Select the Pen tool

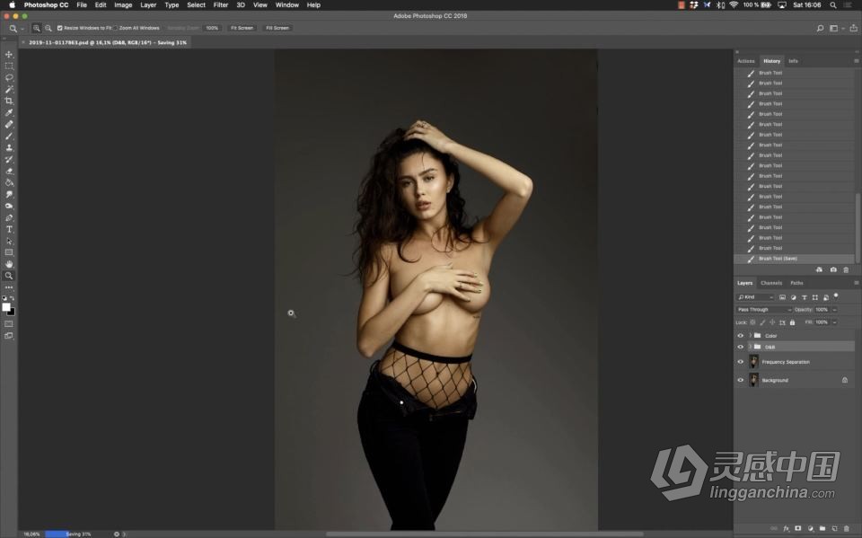tap(9, 218)
